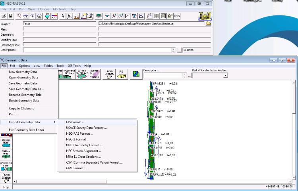Open errors and warnings summary icon
Image resolution: width=298 pixels, height=191 pixels.
170,16
